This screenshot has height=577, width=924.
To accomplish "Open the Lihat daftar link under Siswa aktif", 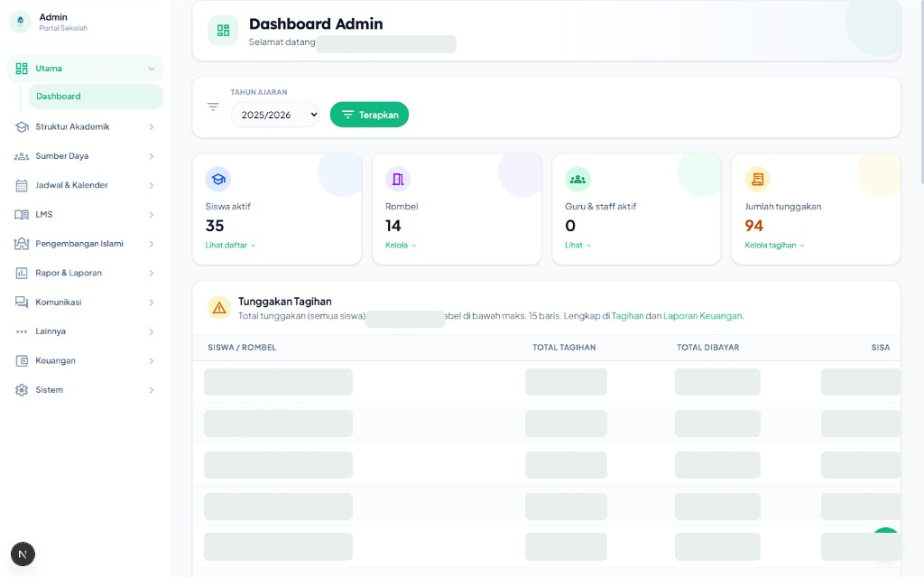I will pos(230,245).
